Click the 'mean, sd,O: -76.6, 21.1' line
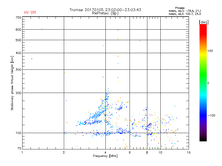The image size is (222, 166). click(x=185, y=11)
